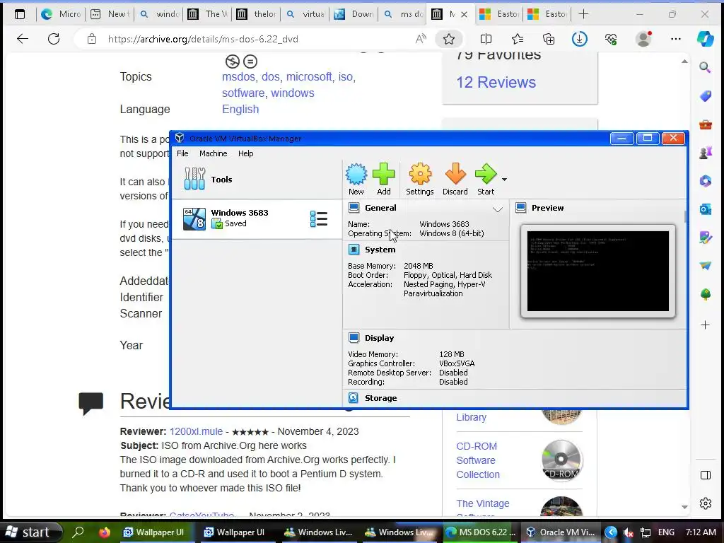Click the 7:12 AM taskbar clock
The image size is (724, 543).
click(x=701, y=532)
